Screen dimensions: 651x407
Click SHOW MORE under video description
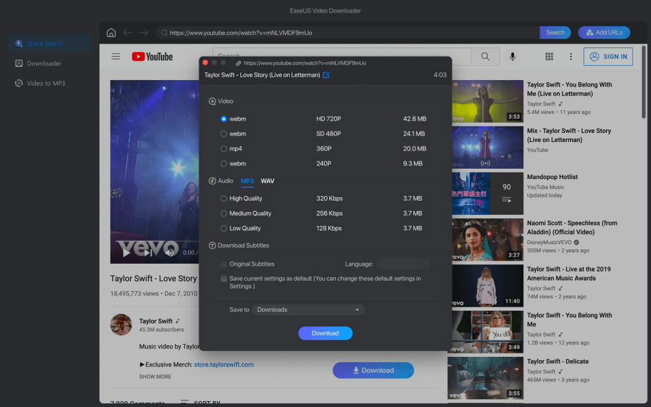[x=155, y=376]
